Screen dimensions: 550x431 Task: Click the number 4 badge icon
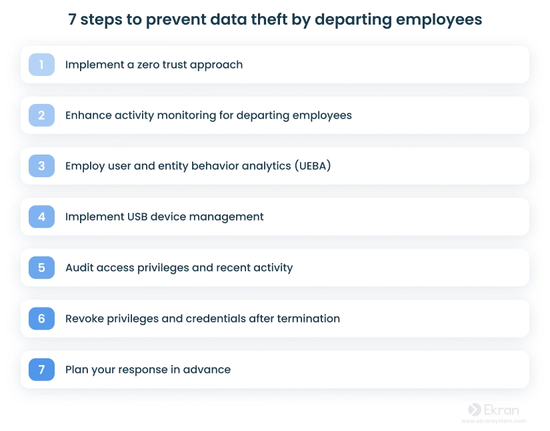pos(41,216)
